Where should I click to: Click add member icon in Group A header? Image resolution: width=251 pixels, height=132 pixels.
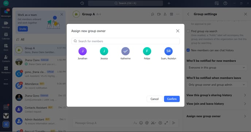point(165,14)
